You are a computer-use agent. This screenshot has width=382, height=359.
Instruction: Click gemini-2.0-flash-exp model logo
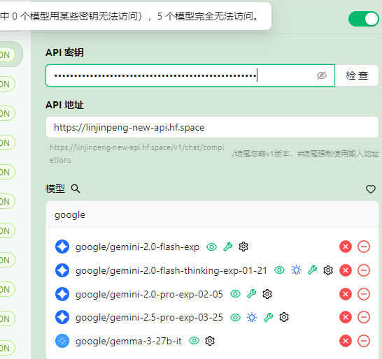pos(62,247)
